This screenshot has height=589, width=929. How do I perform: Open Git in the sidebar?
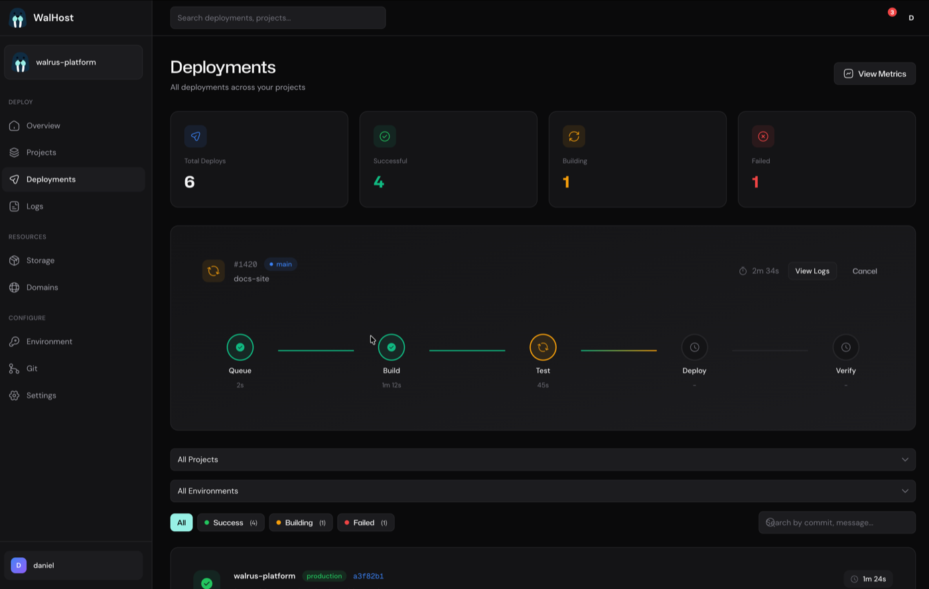point(74,368)
